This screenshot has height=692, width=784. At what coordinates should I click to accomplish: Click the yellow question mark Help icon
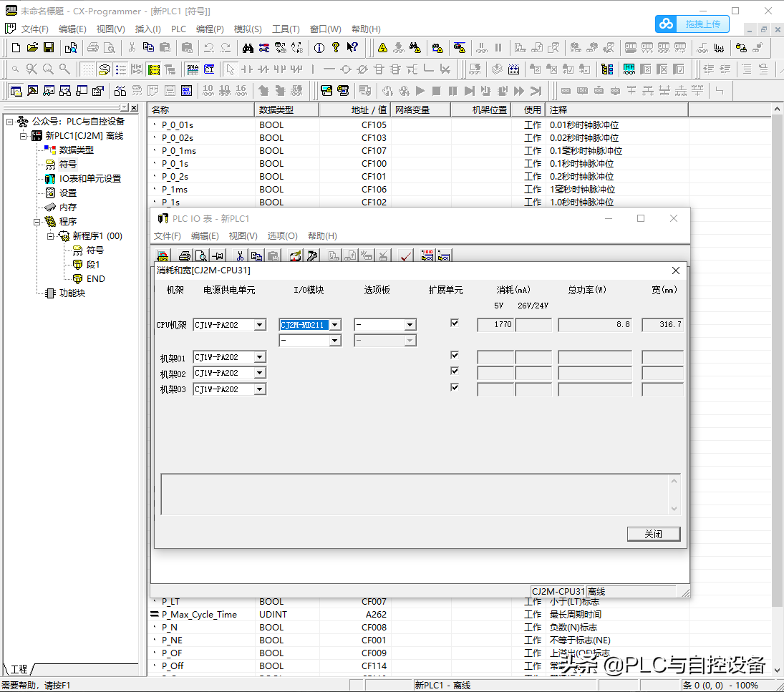click(335, 47)
